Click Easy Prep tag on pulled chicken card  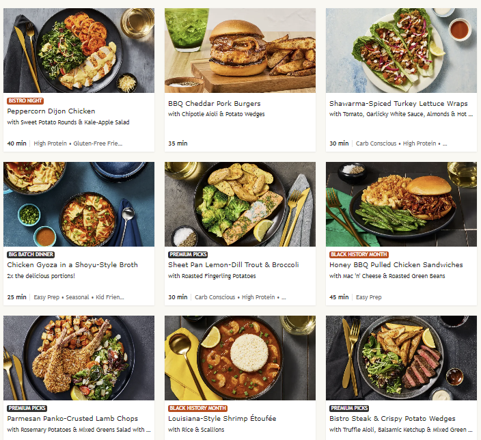click(x=369, y=297)
